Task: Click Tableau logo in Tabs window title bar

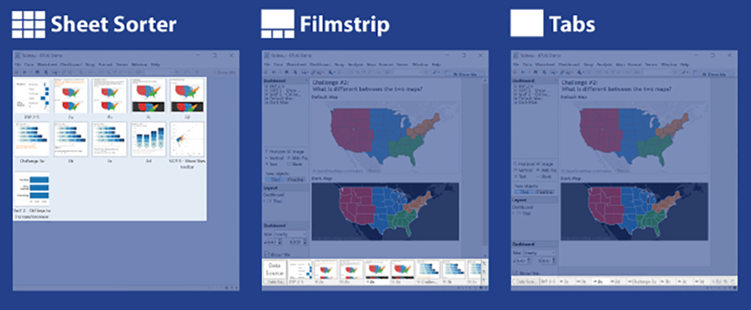Action: click(x=515, y=55)
